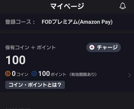Open notifications with the bell icon
The width and height of the screenshot is (134, 109).
point(123,6)
